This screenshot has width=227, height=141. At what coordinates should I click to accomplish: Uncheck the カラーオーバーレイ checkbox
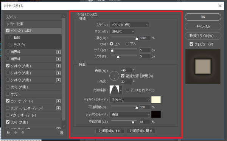pos(8,101)
